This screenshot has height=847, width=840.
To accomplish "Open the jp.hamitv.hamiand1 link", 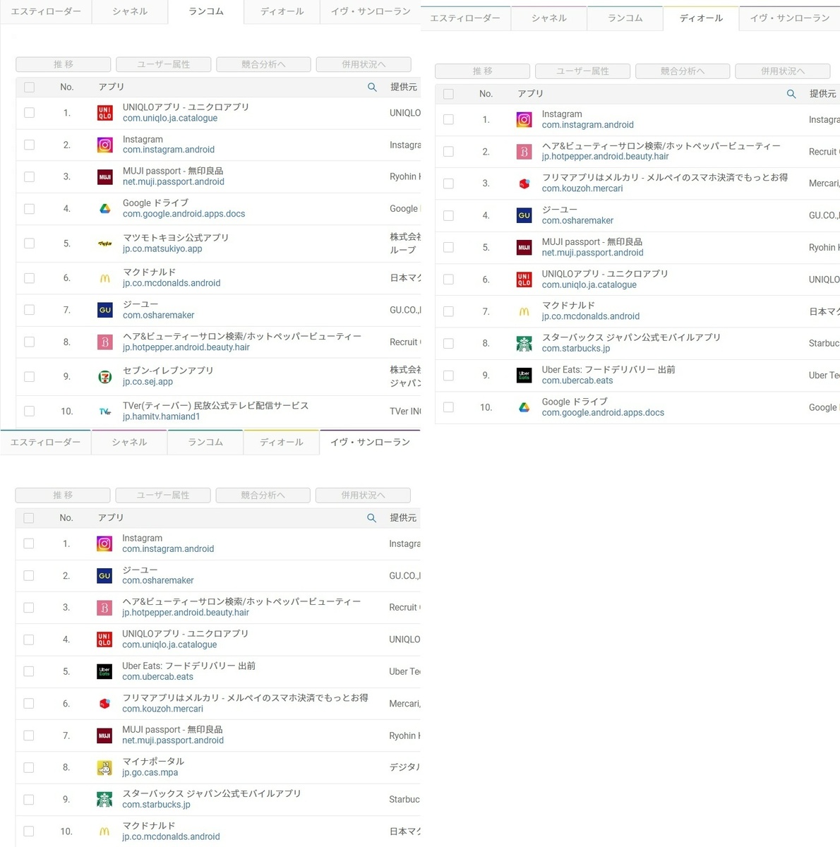I will point(161,417).
